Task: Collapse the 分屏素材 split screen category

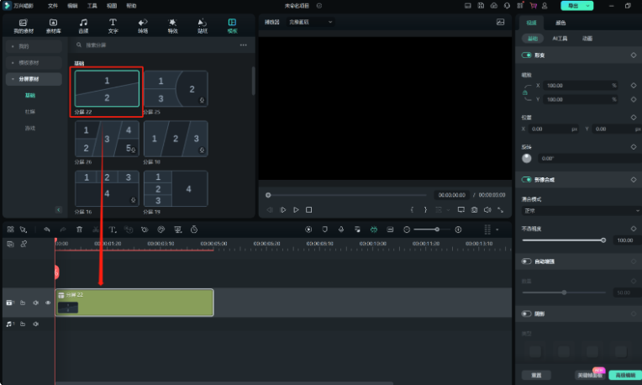Action: 12,79
